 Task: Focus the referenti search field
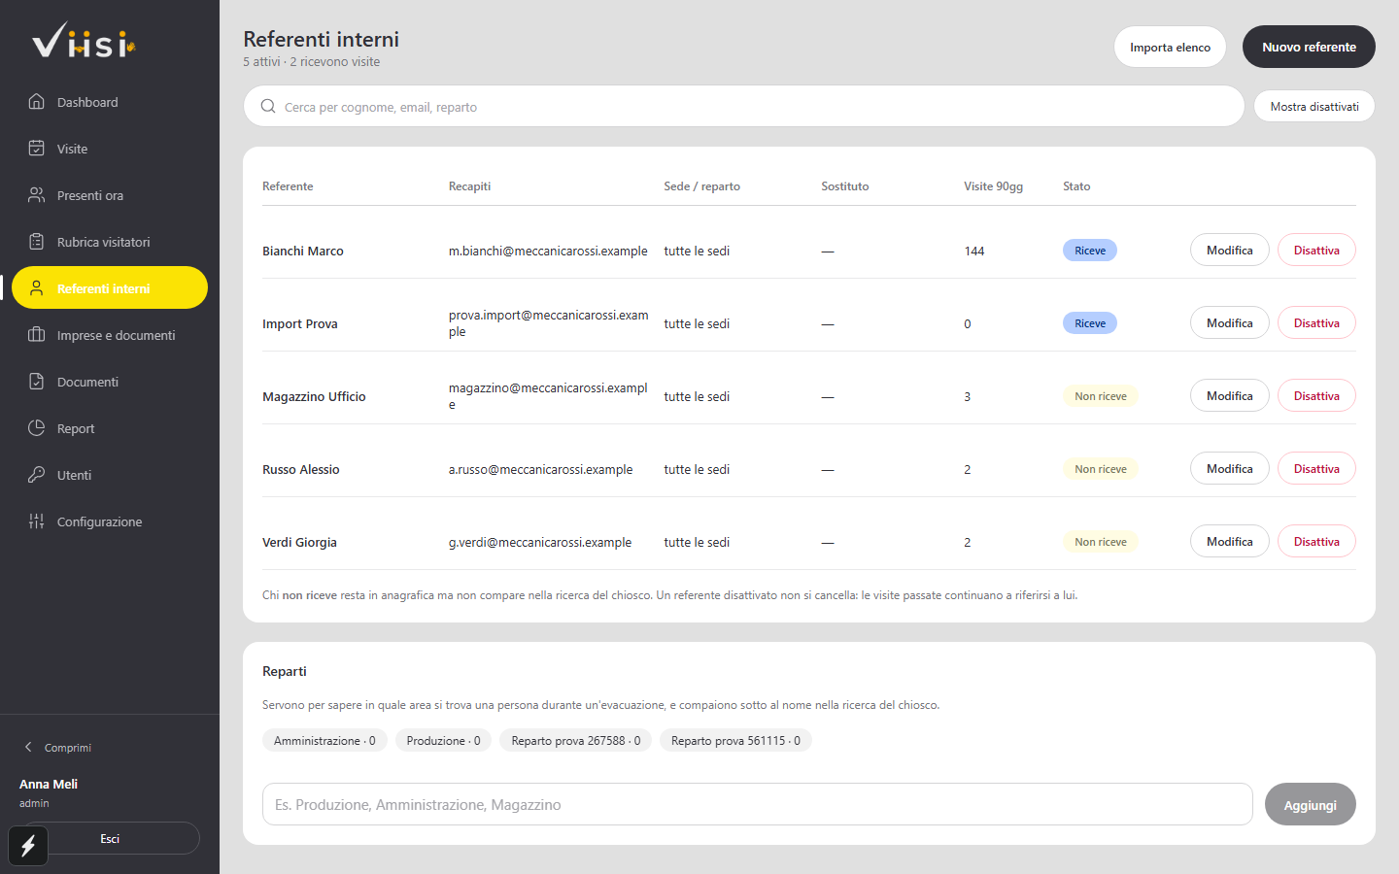tap(743, 106)
